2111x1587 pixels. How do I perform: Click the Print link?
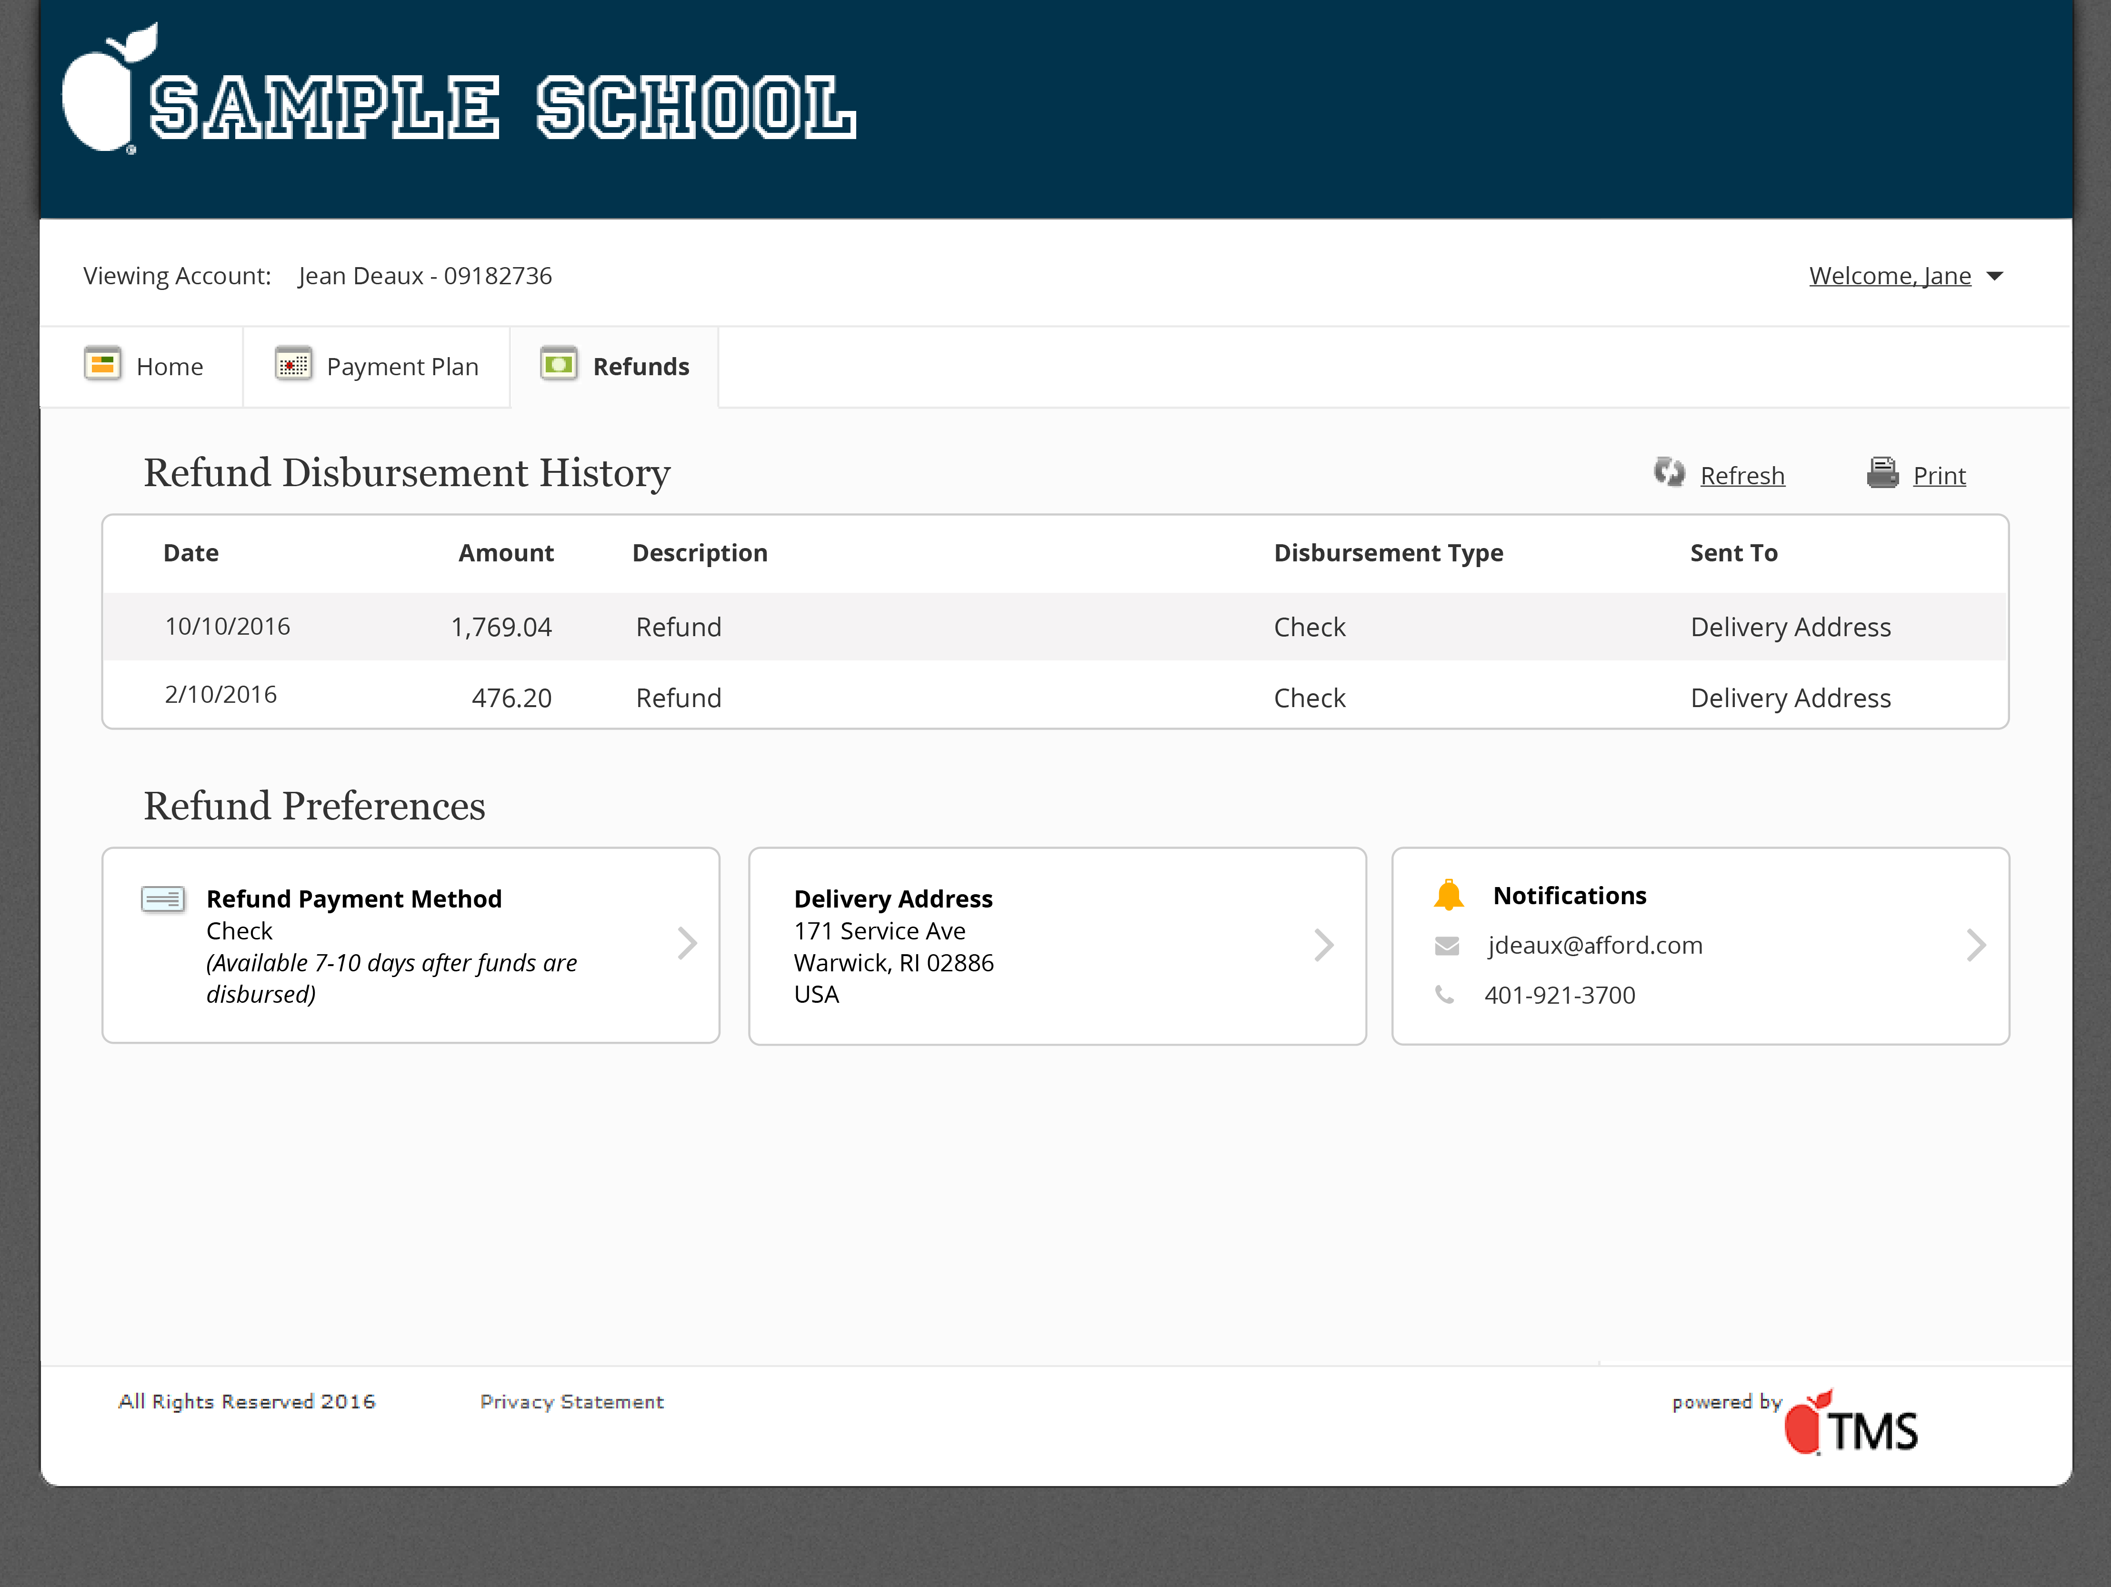coord(1938,475)
